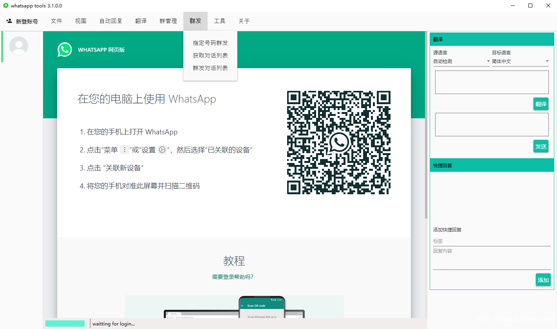The width and height of the screenshot is (557, 329).
Task: Click the 添加快捷回复 label
Action: click(x=447, y=230)
